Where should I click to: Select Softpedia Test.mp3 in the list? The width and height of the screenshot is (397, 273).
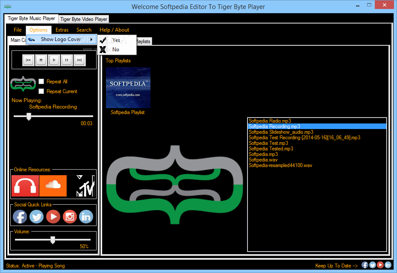point(317,143)
